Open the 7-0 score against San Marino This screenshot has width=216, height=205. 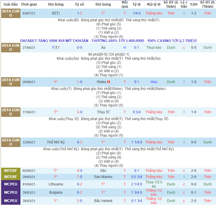[x=79, y=177]
